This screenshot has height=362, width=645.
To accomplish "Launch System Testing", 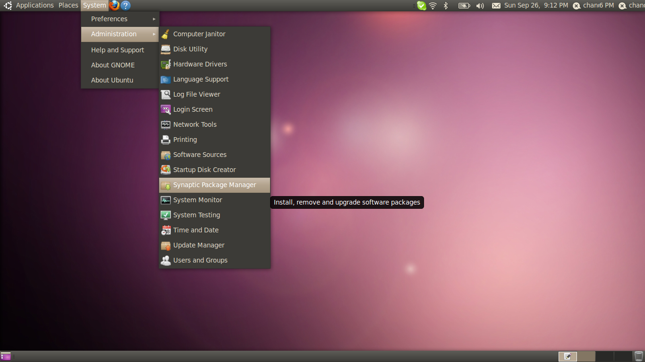I will tap(215, 215).
